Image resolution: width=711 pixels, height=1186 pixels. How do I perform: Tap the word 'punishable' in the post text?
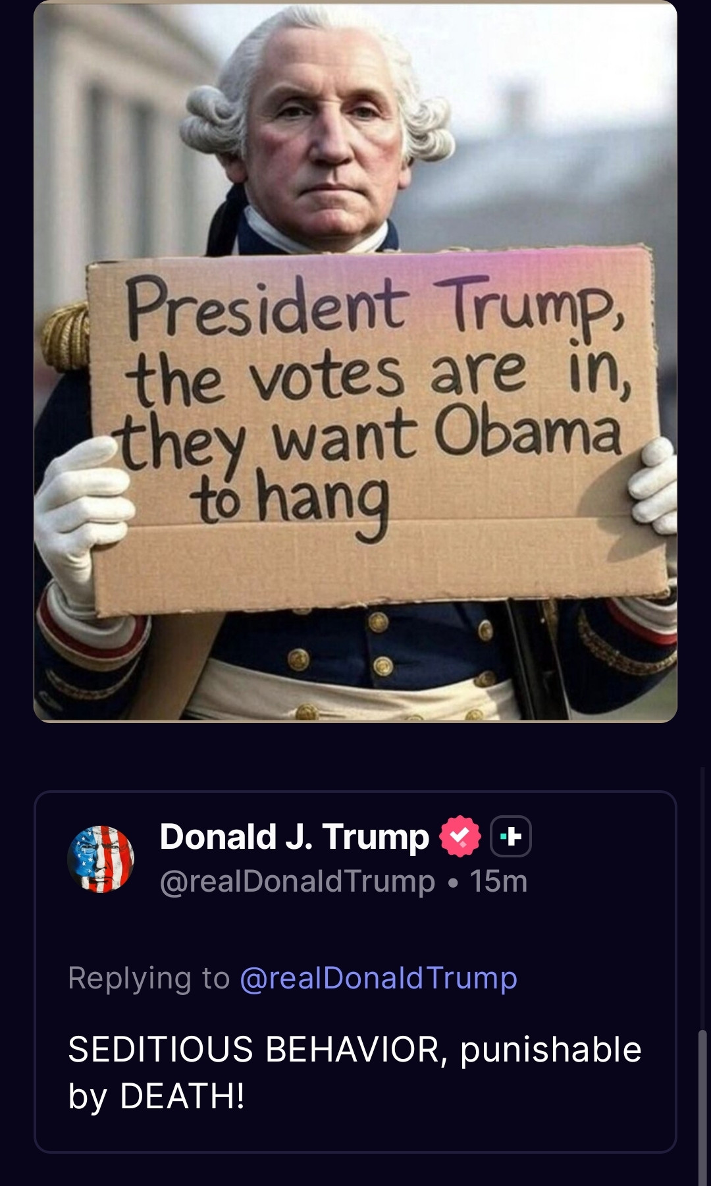(550, 1050)
